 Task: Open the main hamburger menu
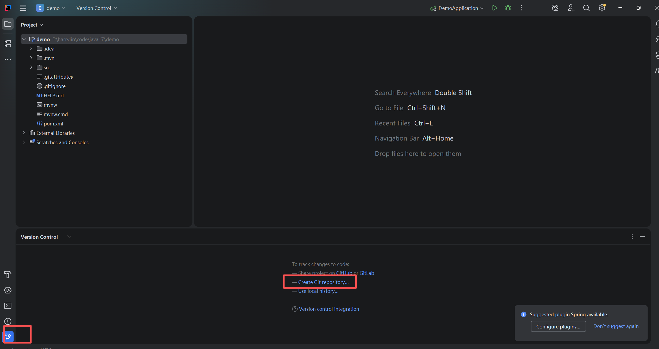coord(23,8)
